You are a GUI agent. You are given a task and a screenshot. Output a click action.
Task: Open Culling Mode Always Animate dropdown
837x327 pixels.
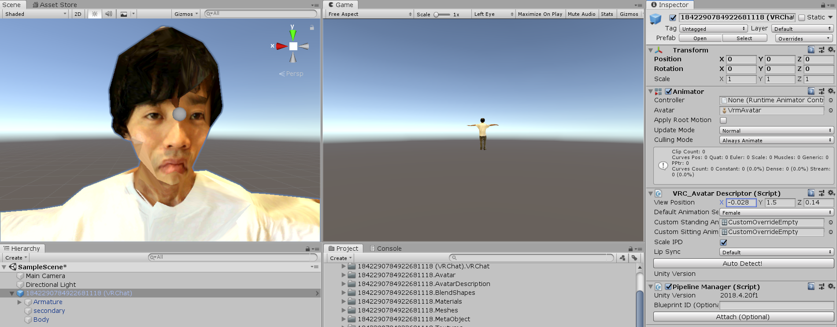coord(776,140)
